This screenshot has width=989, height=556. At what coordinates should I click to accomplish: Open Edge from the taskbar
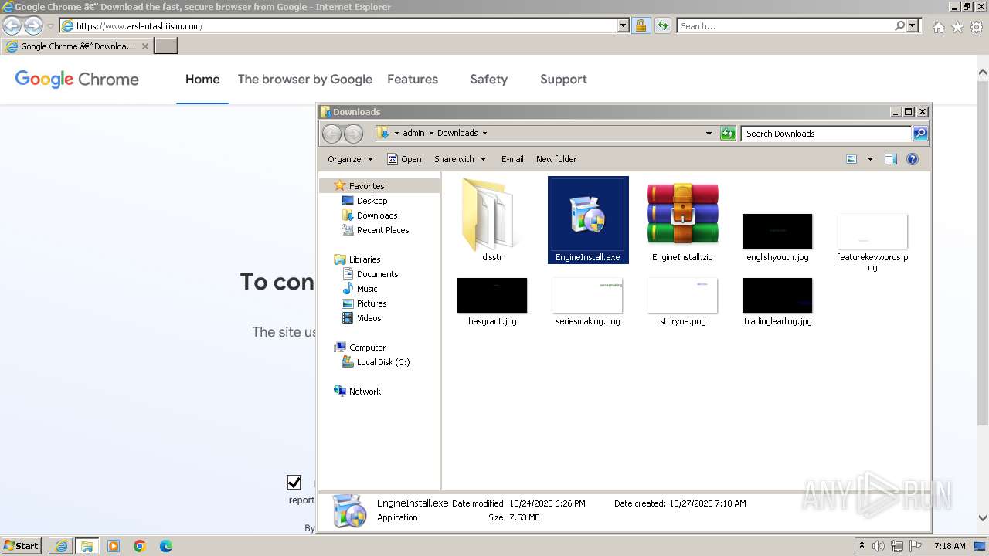click(x=166, y=546)
